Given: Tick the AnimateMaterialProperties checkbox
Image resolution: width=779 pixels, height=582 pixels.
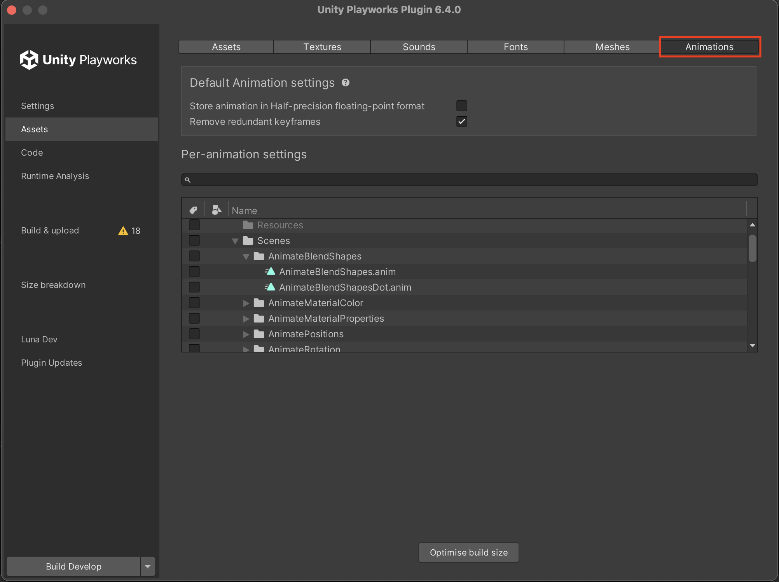Looking at the screenshot, I should click(x=194, y=318).
